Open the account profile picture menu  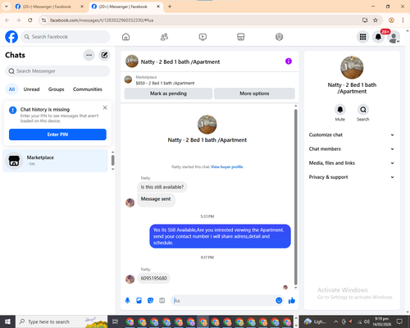pos(394,37)
